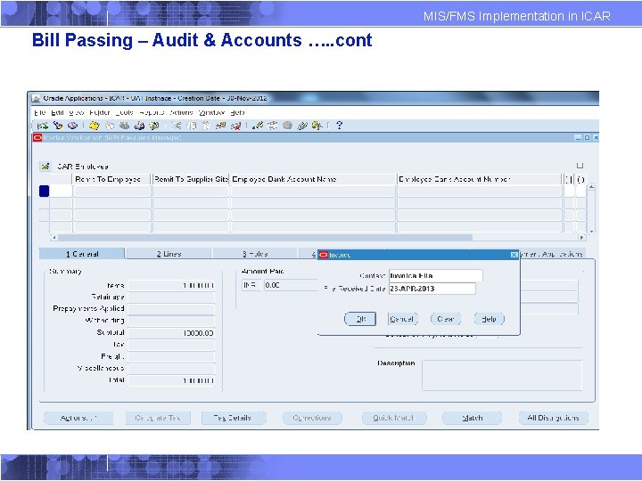Click the Calculate Tax button

pyautogui.click(x=158, y=418)
